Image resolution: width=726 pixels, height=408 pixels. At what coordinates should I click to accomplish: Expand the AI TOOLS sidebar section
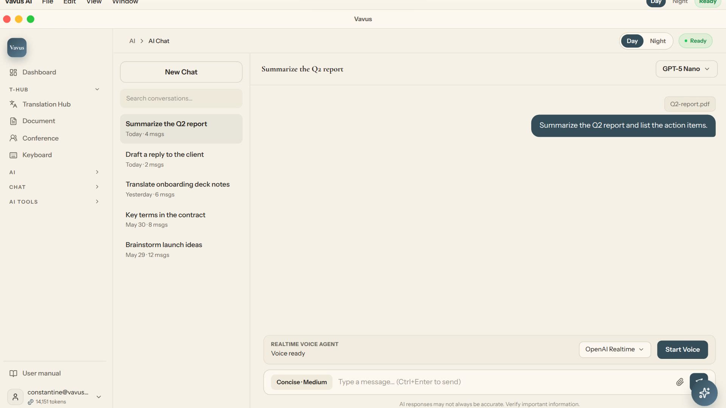[x=97, y=202]
